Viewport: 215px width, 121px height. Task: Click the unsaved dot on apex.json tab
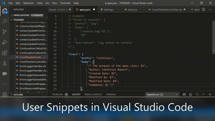tap(94, 9)
